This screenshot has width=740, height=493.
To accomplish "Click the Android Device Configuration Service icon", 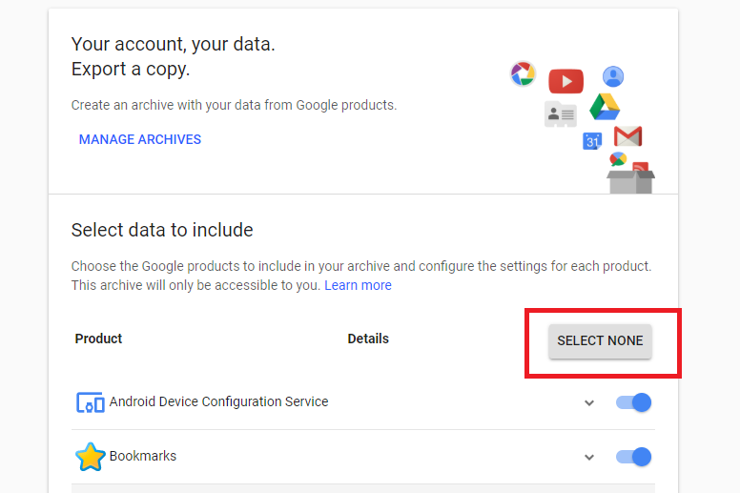I will [x=90, y=402].
